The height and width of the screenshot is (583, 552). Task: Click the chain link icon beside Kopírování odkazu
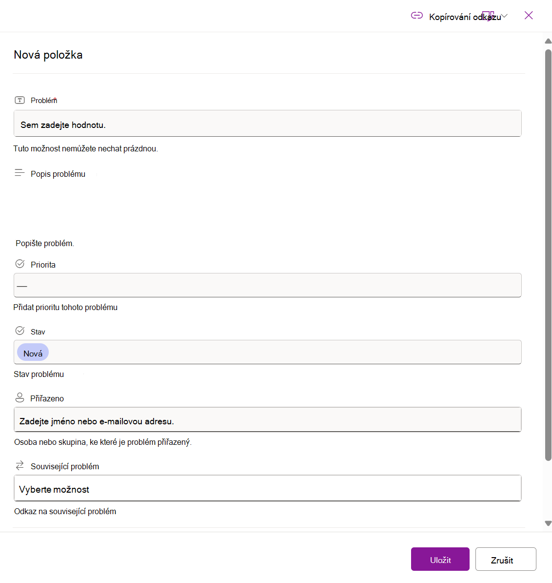click(416, 15)
